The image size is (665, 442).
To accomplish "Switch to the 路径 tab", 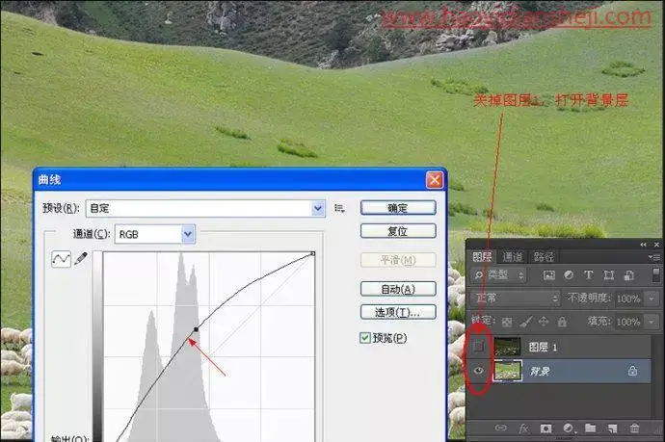I will pyautogui.click(x=544, y=256).
